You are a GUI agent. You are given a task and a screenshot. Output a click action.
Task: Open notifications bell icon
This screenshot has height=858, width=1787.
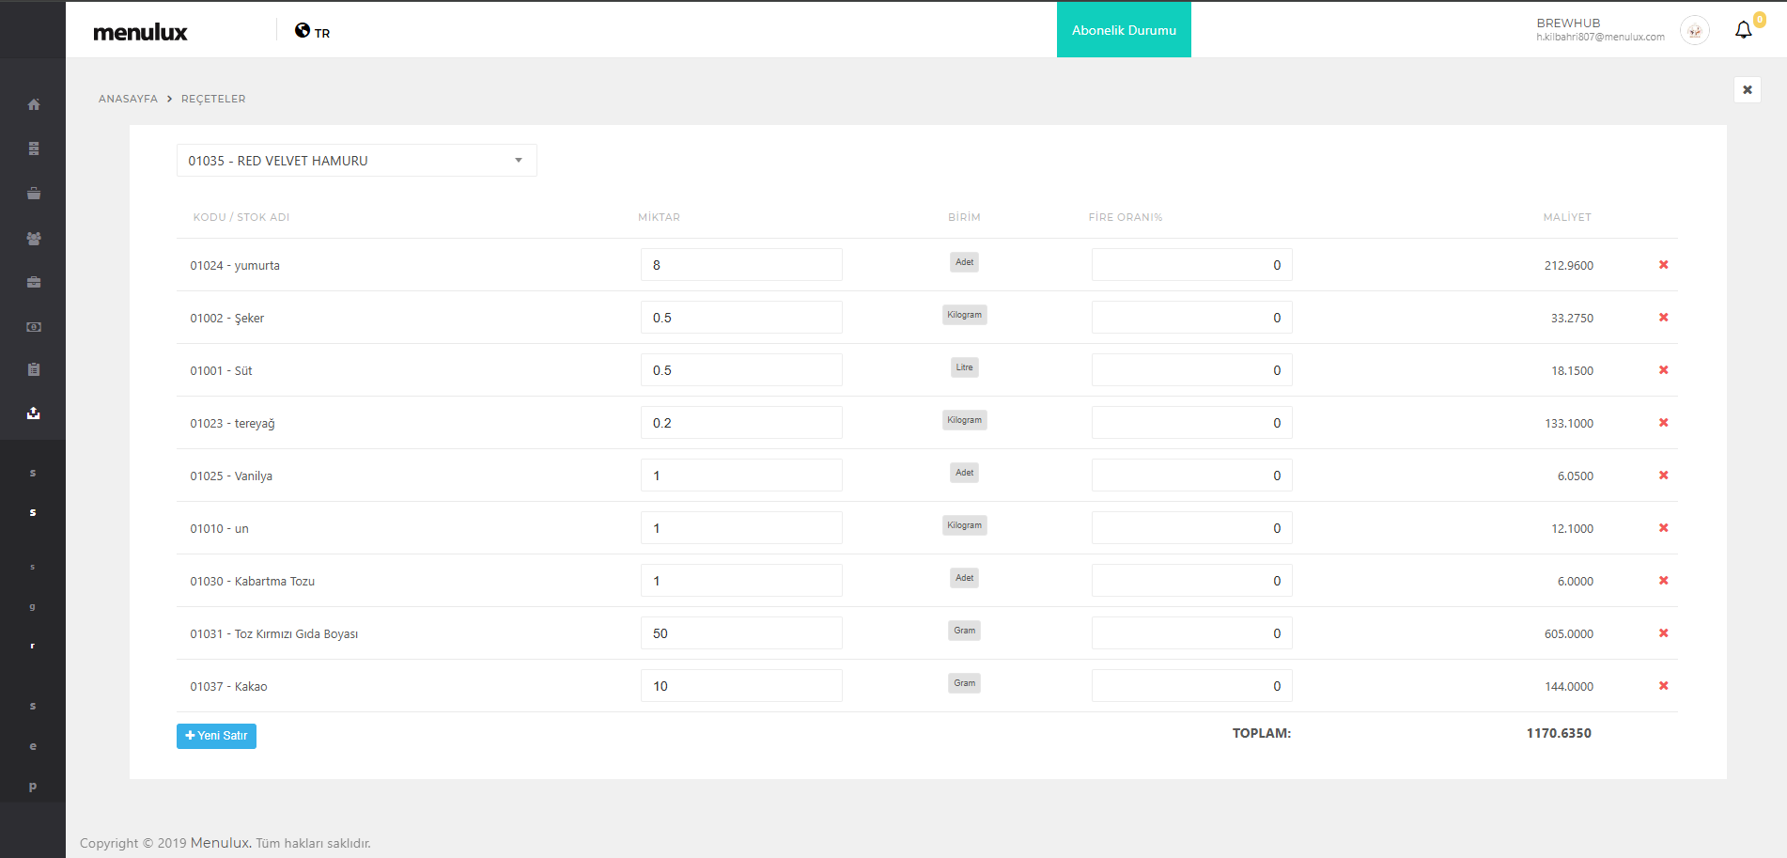(x=1743, y=30)
